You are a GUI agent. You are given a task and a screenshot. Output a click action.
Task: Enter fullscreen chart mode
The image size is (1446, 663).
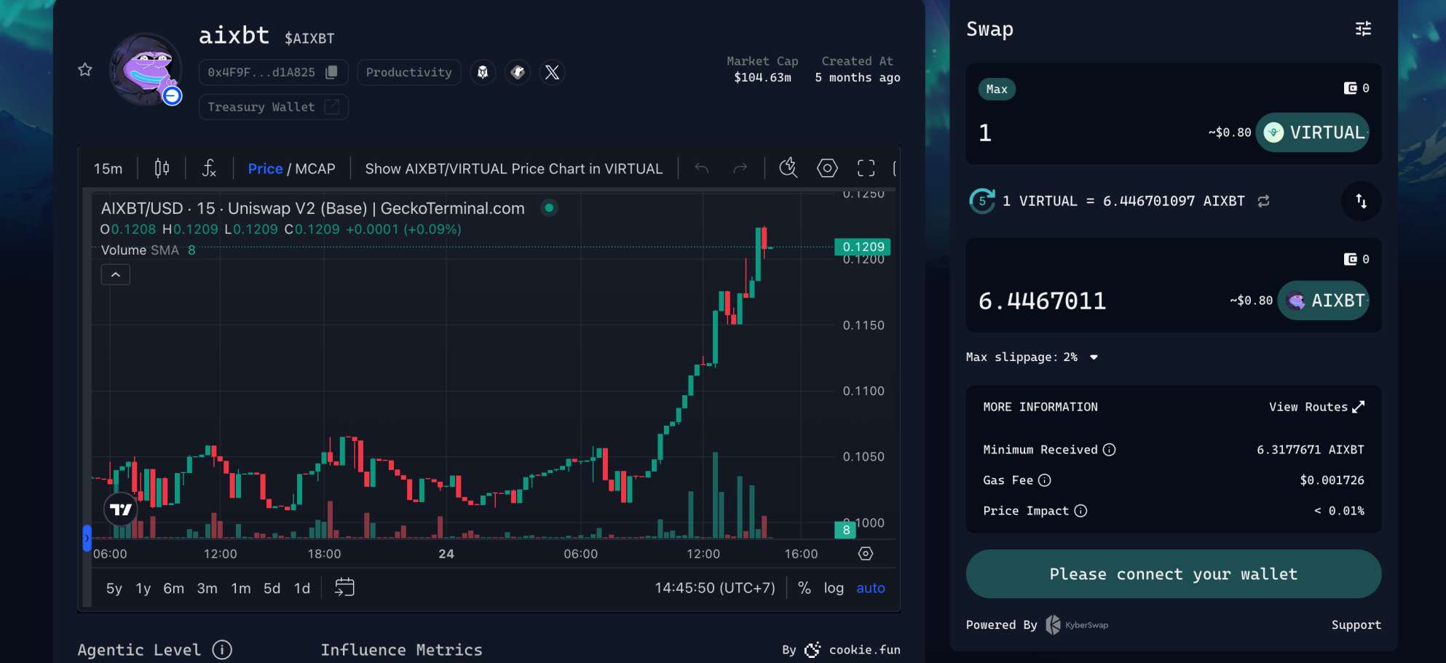pyautogui.click(x=866, y=168)
